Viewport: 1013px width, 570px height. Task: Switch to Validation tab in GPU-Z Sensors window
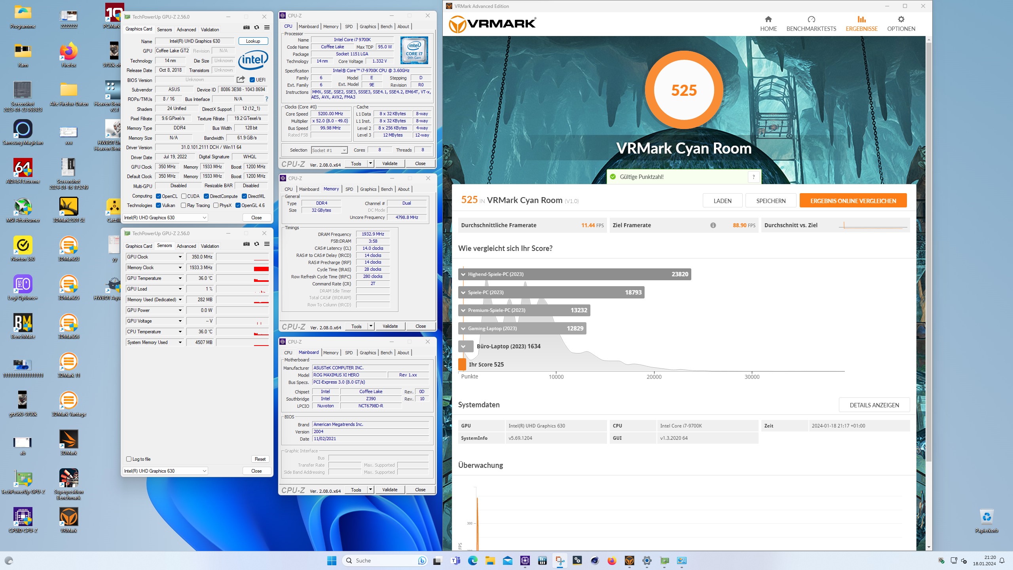[210, 246]
